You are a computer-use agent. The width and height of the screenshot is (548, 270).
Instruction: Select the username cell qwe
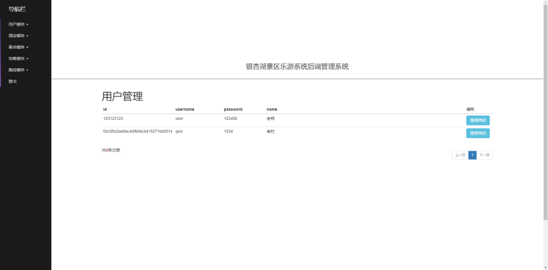point(179,131)
